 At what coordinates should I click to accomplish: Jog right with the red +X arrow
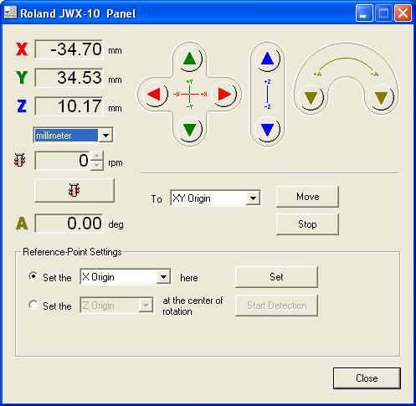point(224,95)
